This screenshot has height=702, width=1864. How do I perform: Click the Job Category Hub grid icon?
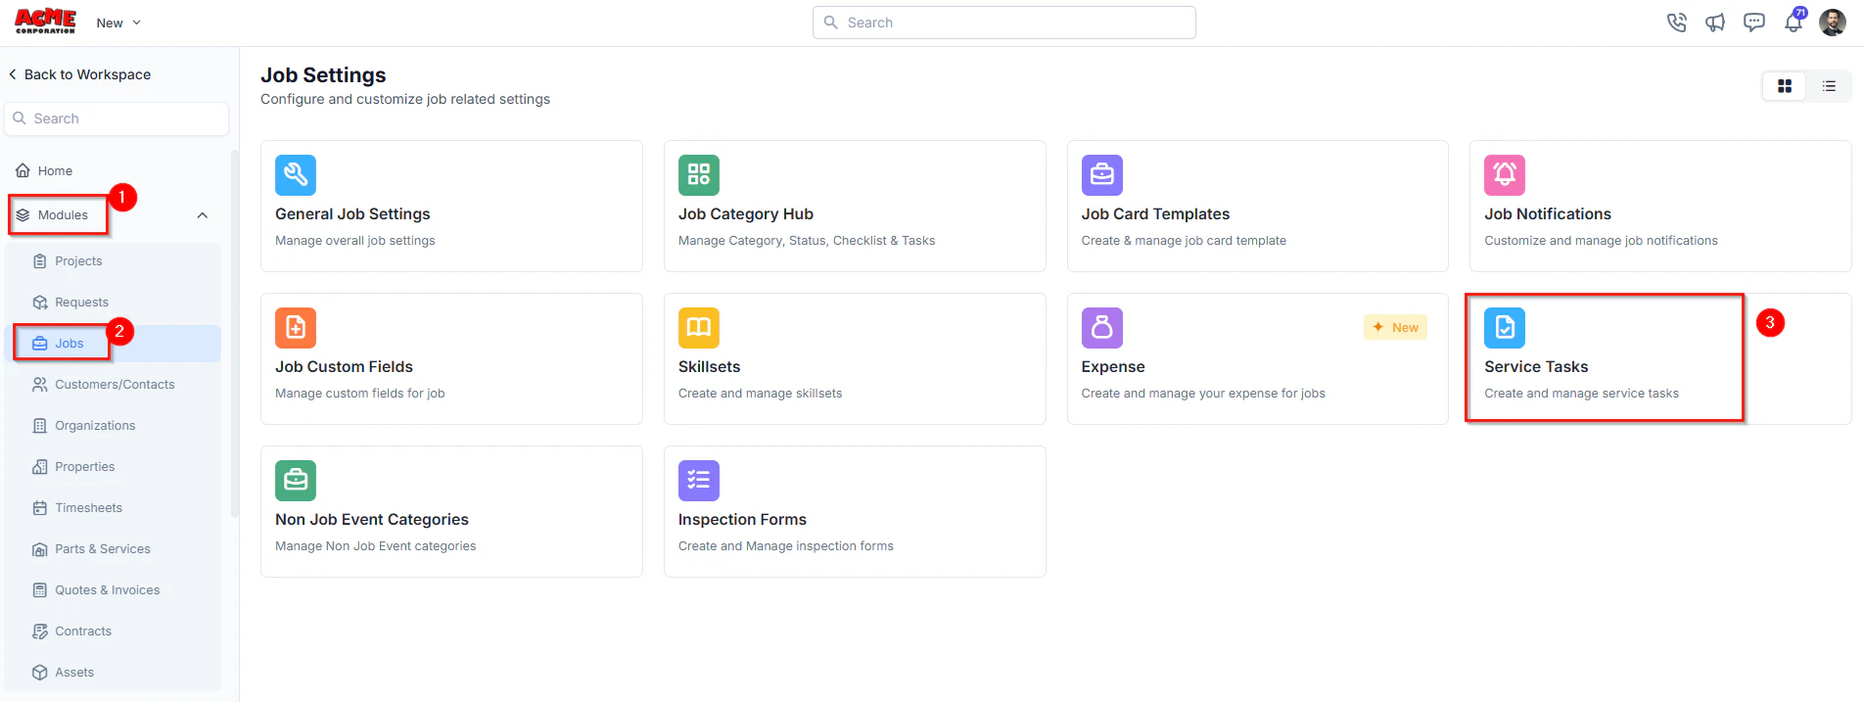699,175
